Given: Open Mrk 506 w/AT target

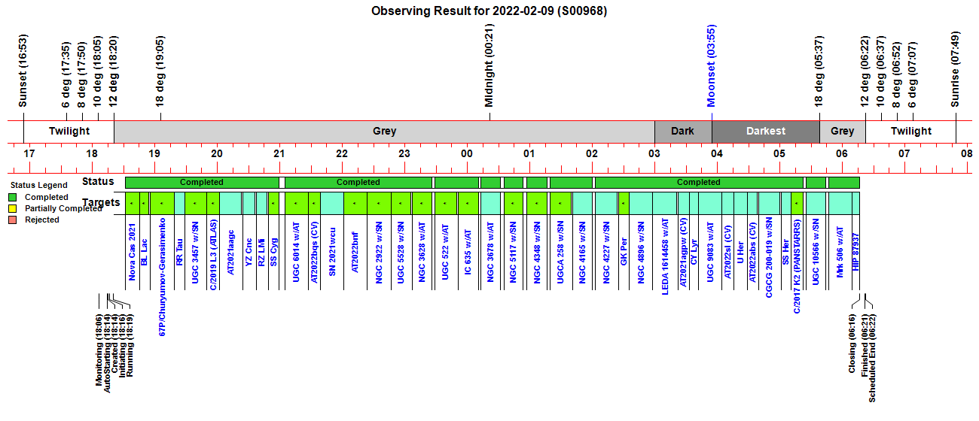Looking at the screenshot, I should pyautogui.click(x=840, y=253).
